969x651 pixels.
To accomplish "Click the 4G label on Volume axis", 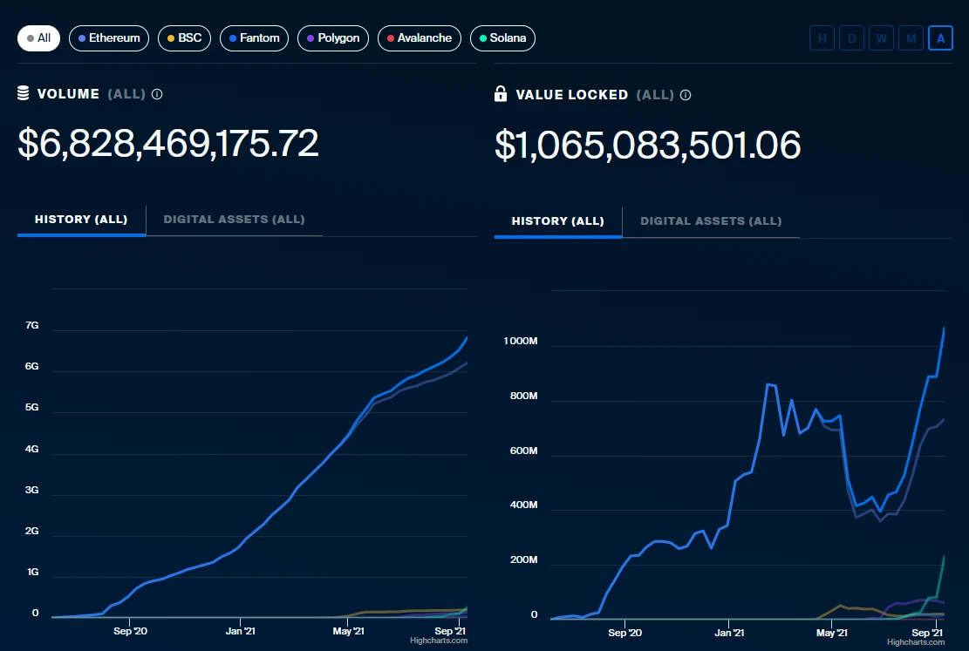I will pos(32,449).
